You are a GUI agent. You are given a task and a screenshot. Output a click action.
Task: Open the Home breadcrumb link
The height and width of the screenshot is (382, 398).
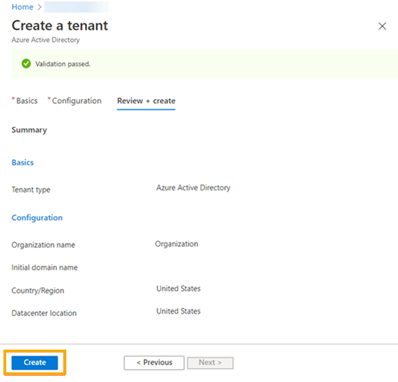pyautogui.click(x=22, y=7)
